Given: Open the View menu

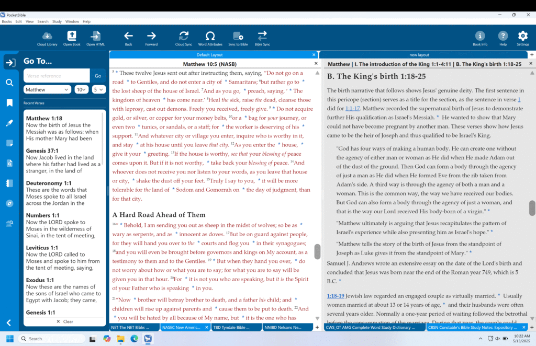Looking at the screenshot, I should pyautogui.click(x=30, y=21).
